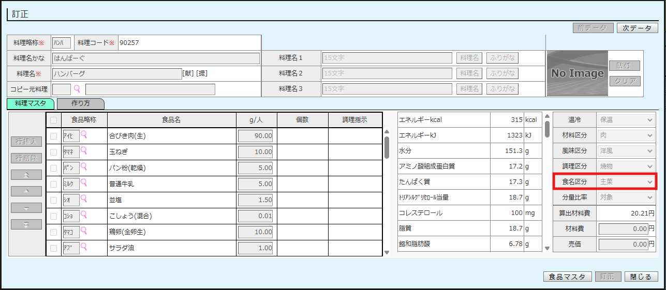Open food search for the 玉ねぎ row
Viewport: 666px width, 290px height.
point(84,151)
